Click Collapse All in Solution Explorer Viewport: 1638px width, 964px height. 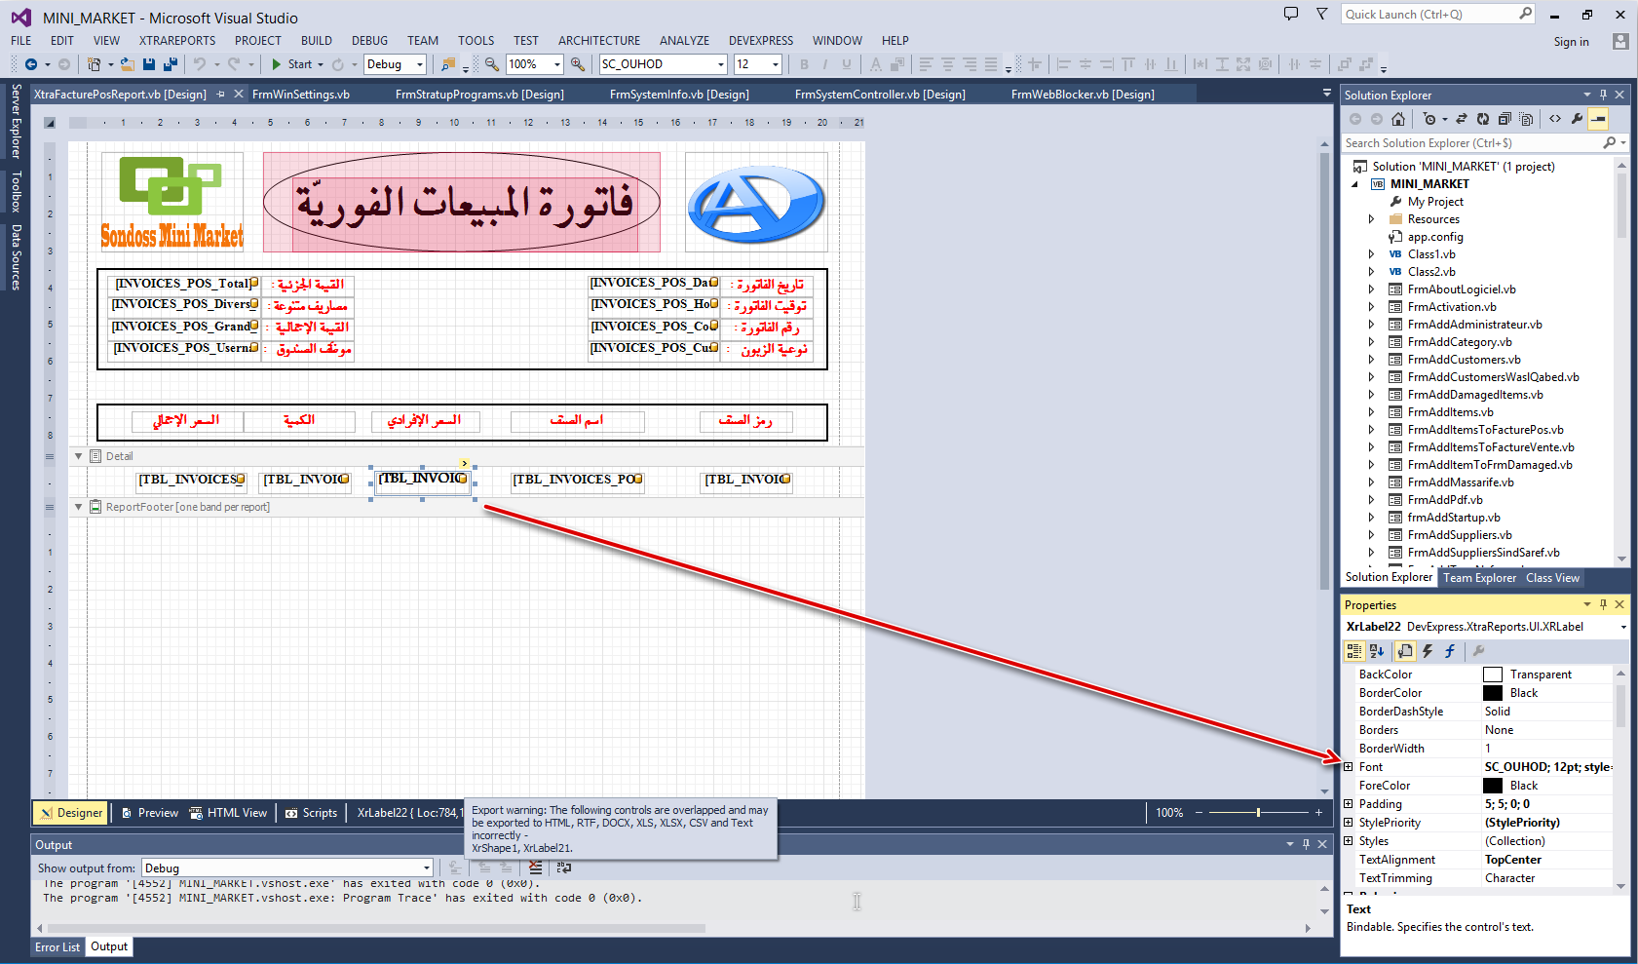[1505, 119]
